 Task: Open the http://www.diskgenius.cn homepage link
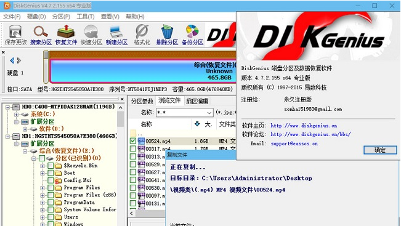(x=304, y=126)
